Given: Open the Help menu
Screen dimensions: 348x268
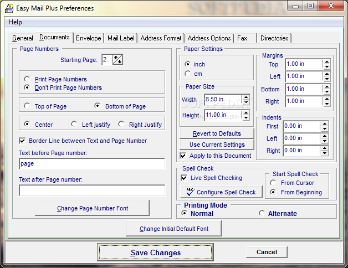Looking at the screenshot, I should 15,22.
